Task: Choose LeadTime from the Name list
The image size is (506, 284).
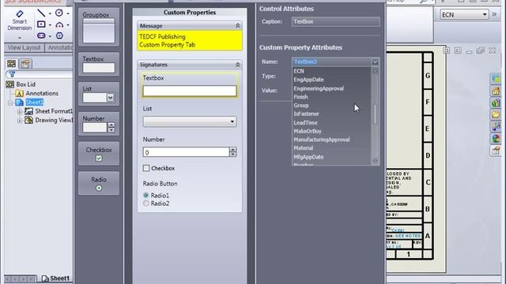Action: pos(332,123)
